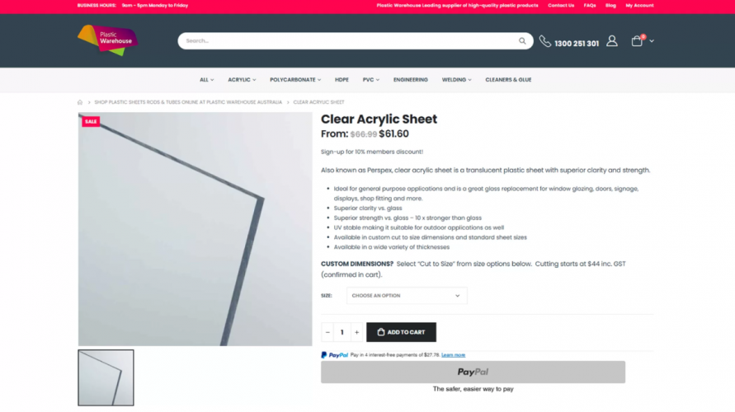Open the user account icon

[612, 40]
